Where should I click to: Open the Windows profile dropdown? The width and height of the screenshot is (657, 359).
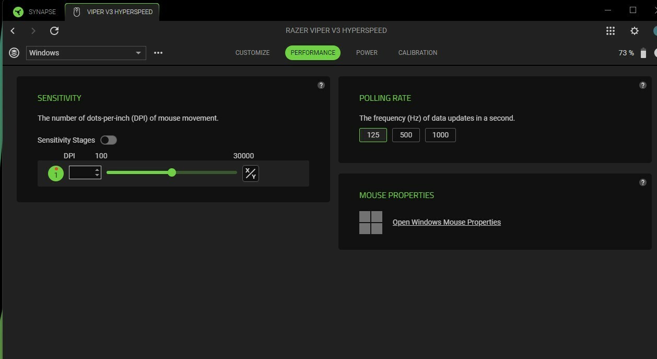(86, 53)
